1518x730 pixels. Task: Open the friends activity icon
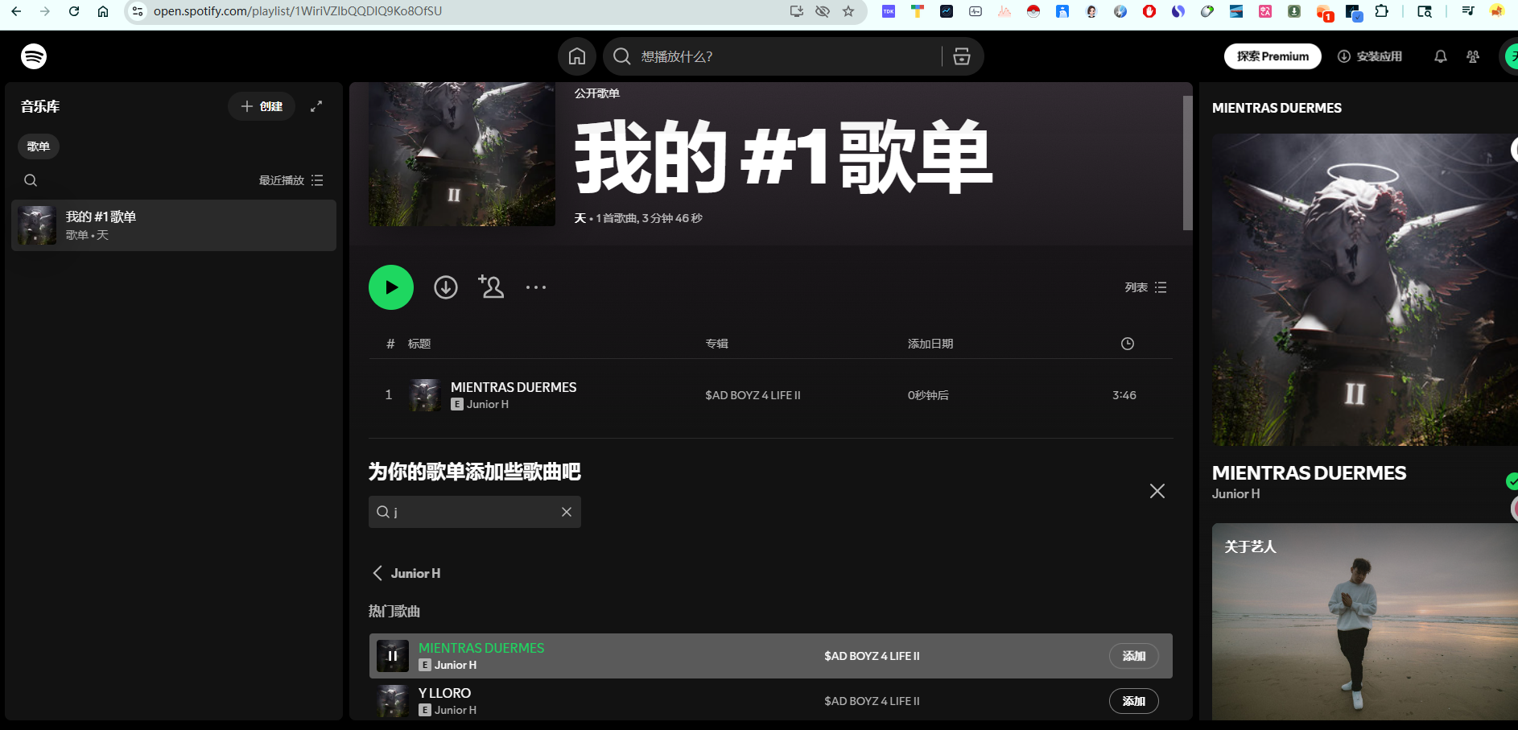point(1473,56)
